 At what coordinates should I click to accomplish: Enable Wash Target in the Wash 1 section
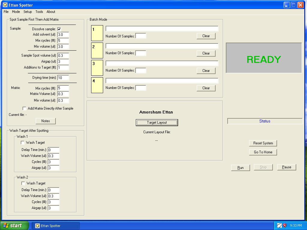pyautogui.click(x=22, y=143)
